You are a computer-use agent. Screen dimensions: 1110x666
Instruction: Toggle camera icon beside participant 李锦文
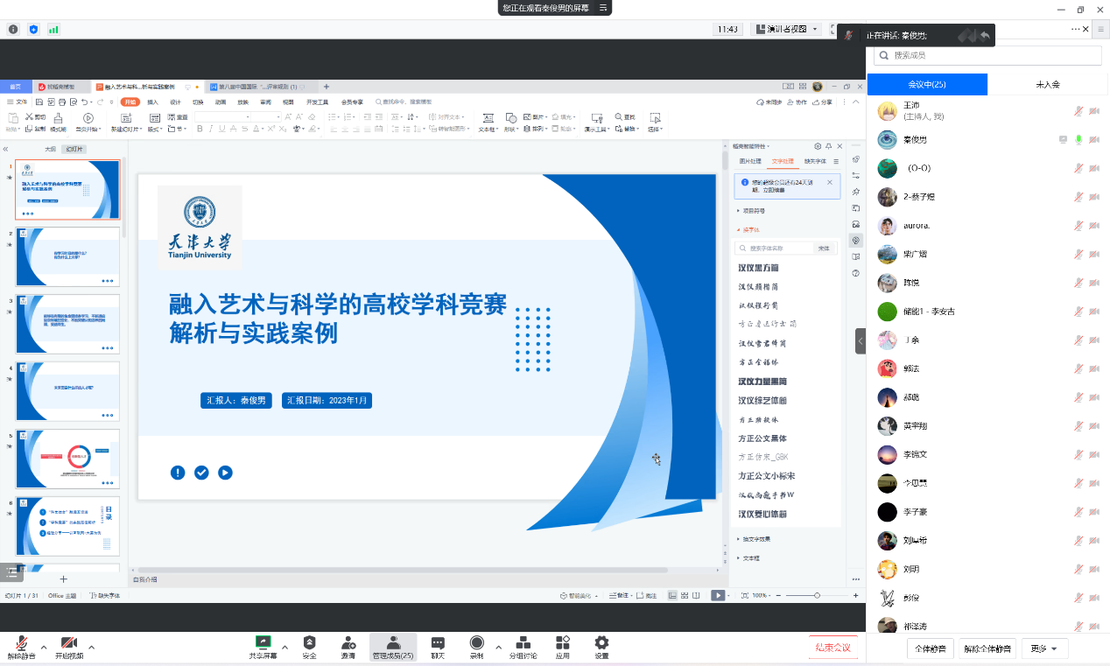coord(1093,454)
